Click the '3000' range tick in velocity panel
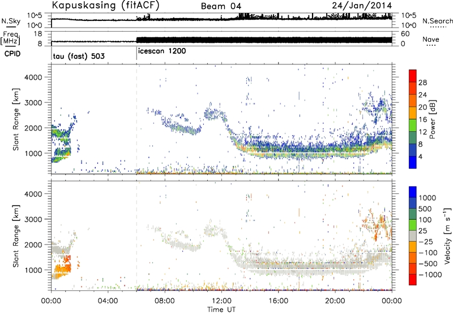The height and width of the screenshot is (313, 453). 33,219
